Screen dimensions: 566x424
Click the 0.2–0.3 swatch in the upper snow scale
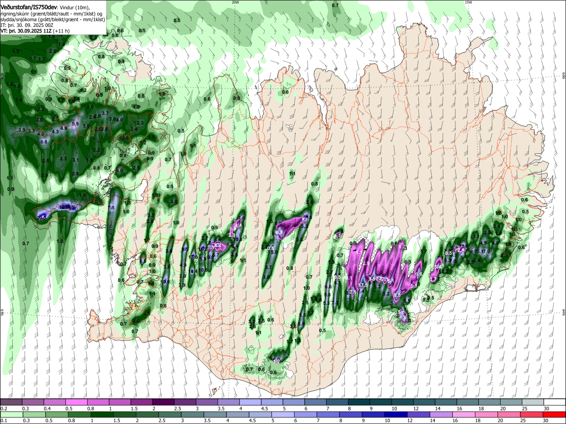pos(11,402)
